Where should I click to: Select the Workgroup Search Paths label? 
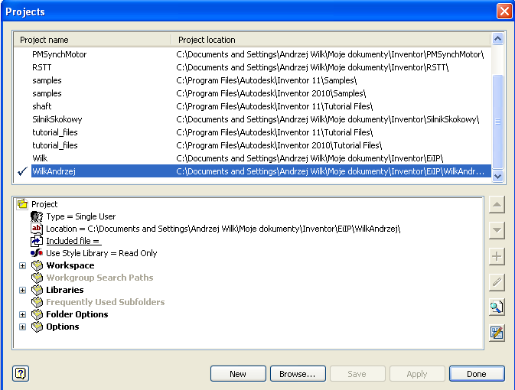pyautogui.click(x=99, y=278)
